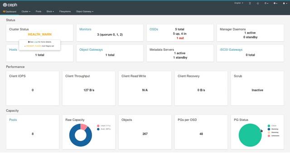
Task: Click the pink Used legend swatch
Action: click(98, 126)
